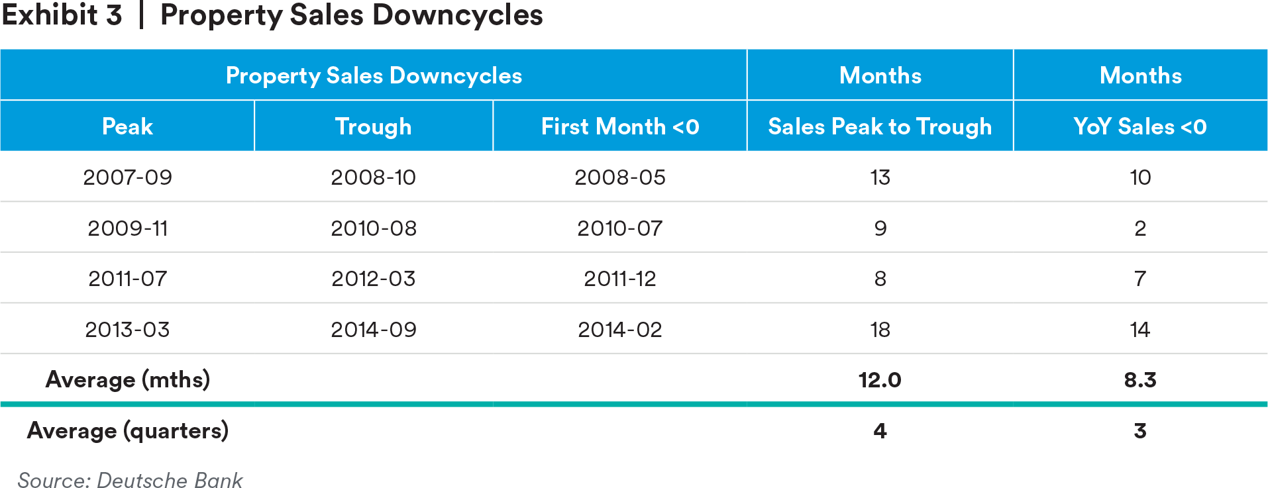Image resolution: width=1268 pixels, height=488 pixels.
Task: Select the Average (mths) row label
Action: tap(127, 380)
